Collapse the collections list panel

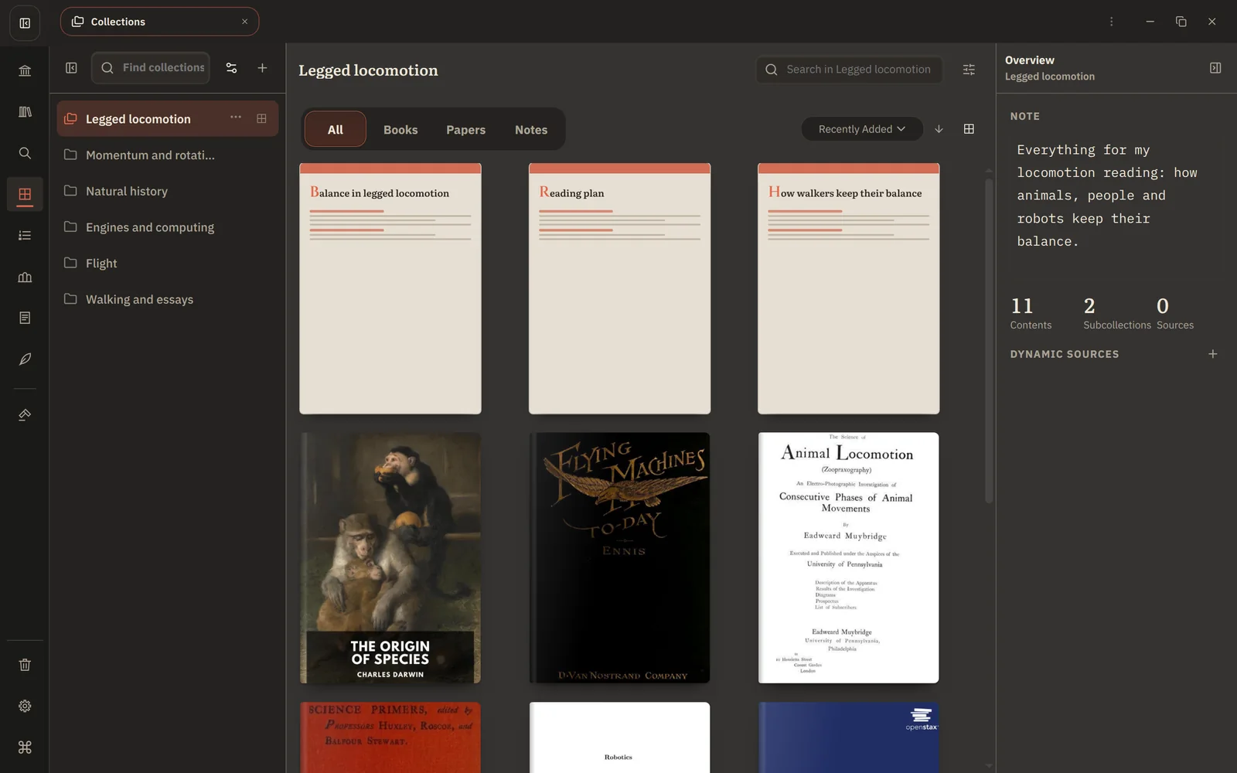point(71,68)
